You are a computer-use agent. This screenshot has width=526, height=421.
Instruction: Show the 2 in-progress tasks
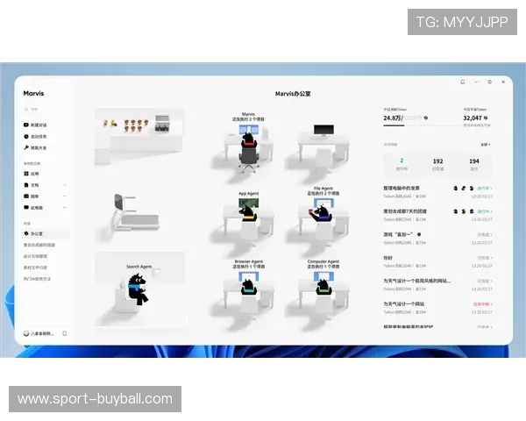click(x=402, y=165)
